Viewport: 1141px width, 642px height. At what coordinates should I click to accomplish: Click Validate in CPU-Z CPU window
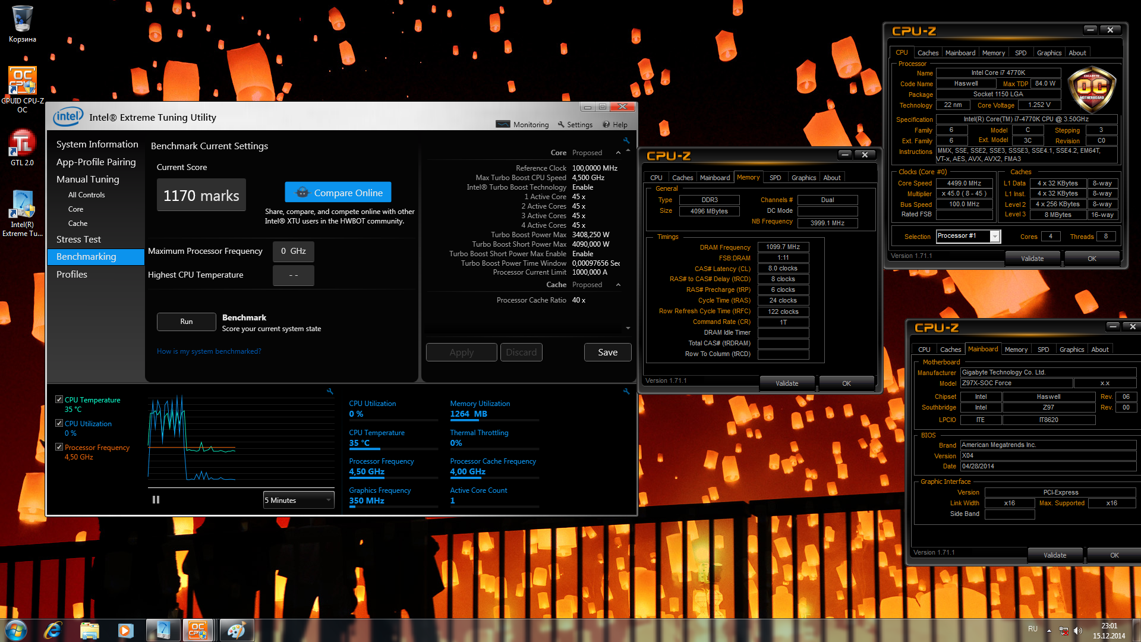pos(1032,259)
